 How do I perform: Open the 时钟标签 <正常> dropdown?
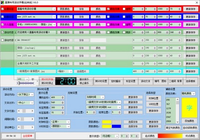click(68, 122)
